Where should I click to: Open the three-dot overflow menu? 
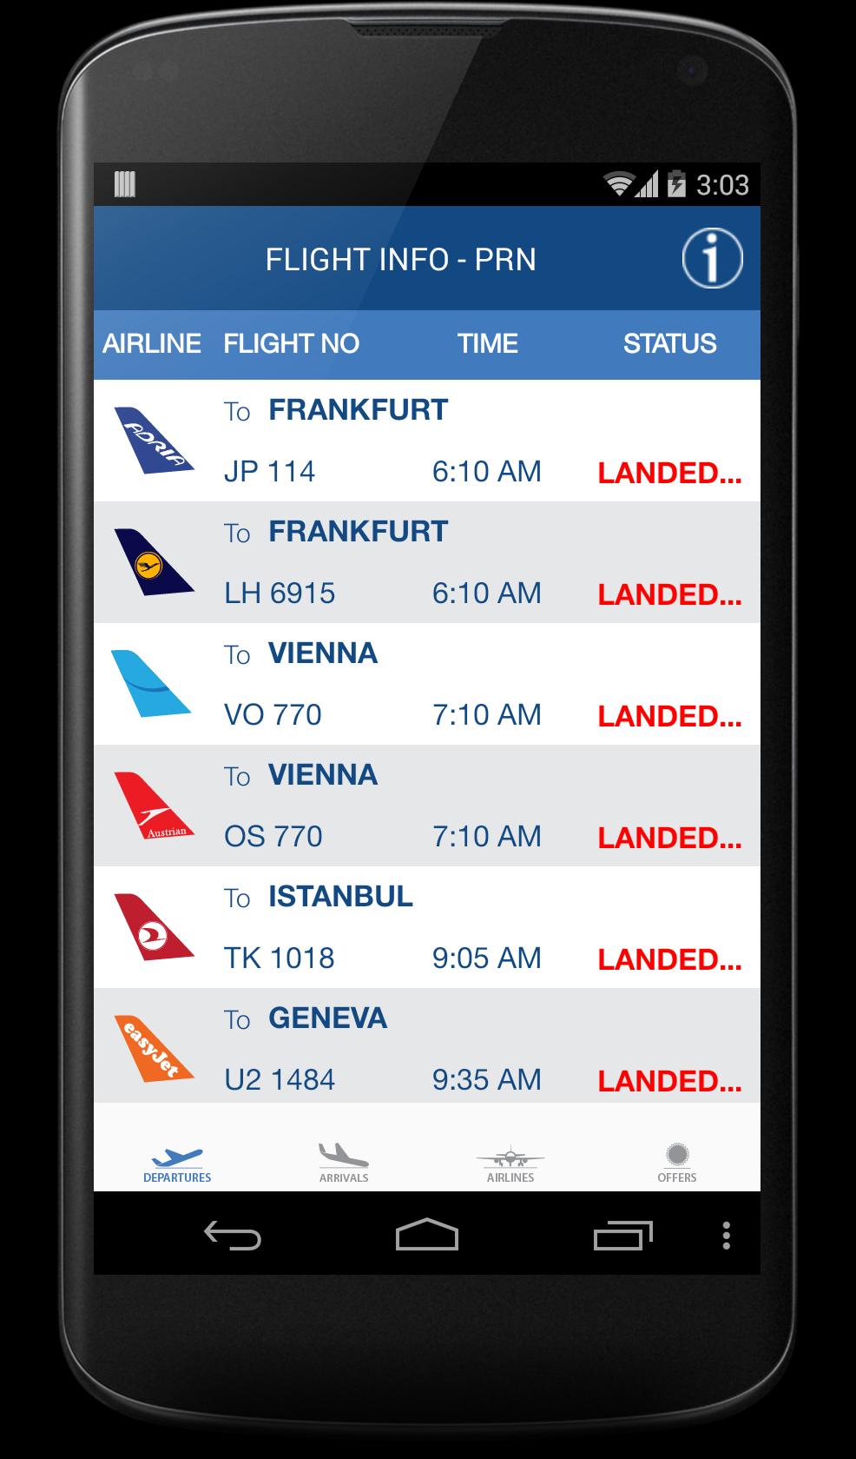point(726,1235)
